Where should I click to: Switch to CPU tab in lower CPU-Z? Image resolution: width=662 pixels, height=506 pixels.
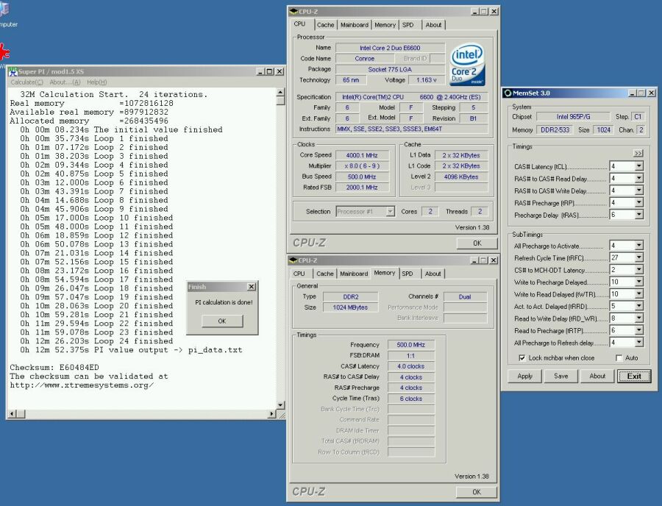[x=299, y=274]
